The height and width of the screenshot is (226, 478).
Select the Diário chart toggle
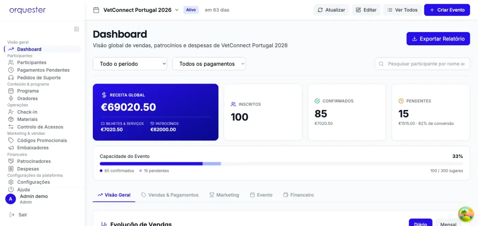point(421,223)
